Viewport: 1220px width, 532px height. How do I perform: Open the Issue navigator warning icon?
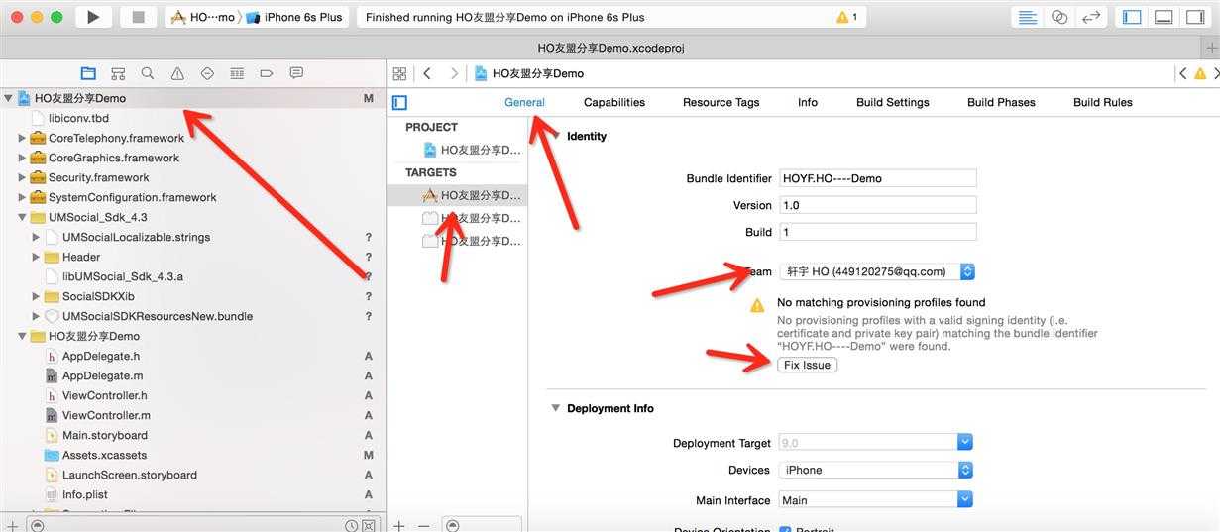click(177, 73)
